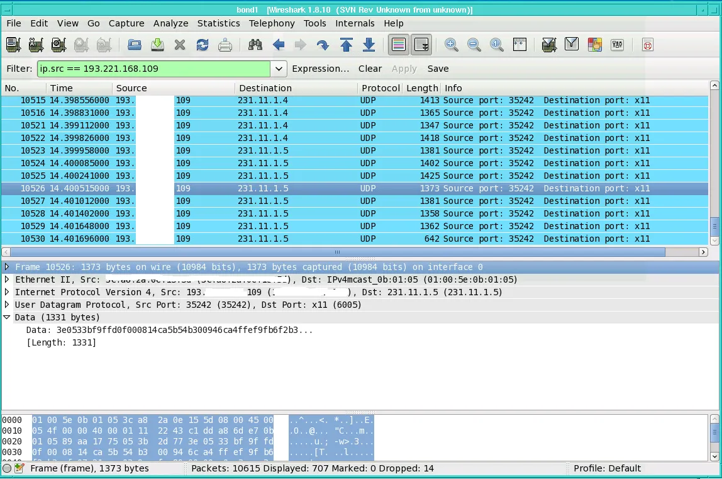Open the Capture menu

coord(126,23)
